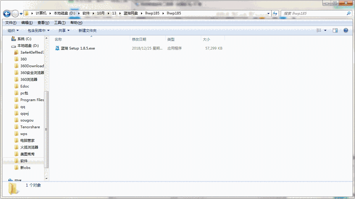
Task: Click the qq folder icon
Action: 16,107
